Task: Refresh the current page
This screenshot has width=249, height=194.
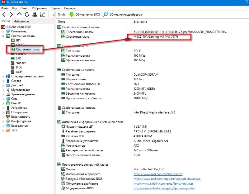Action: click(27, 14)
